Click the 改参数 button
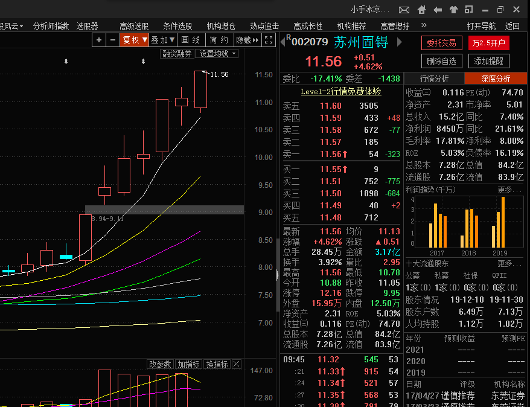The width and height of the screenshot is (530, 407). (160, 364)
